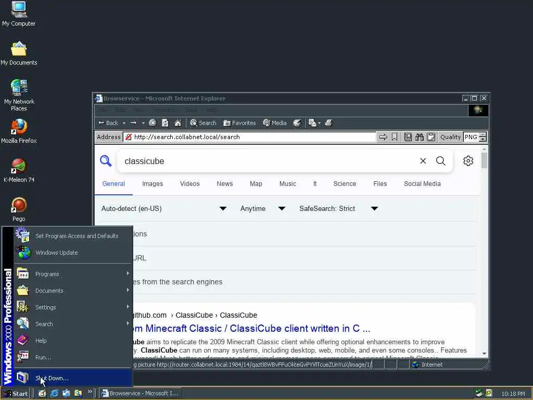Click the Forward arrow in IE toolbar

pyautogui.click(x=134, y=123)
